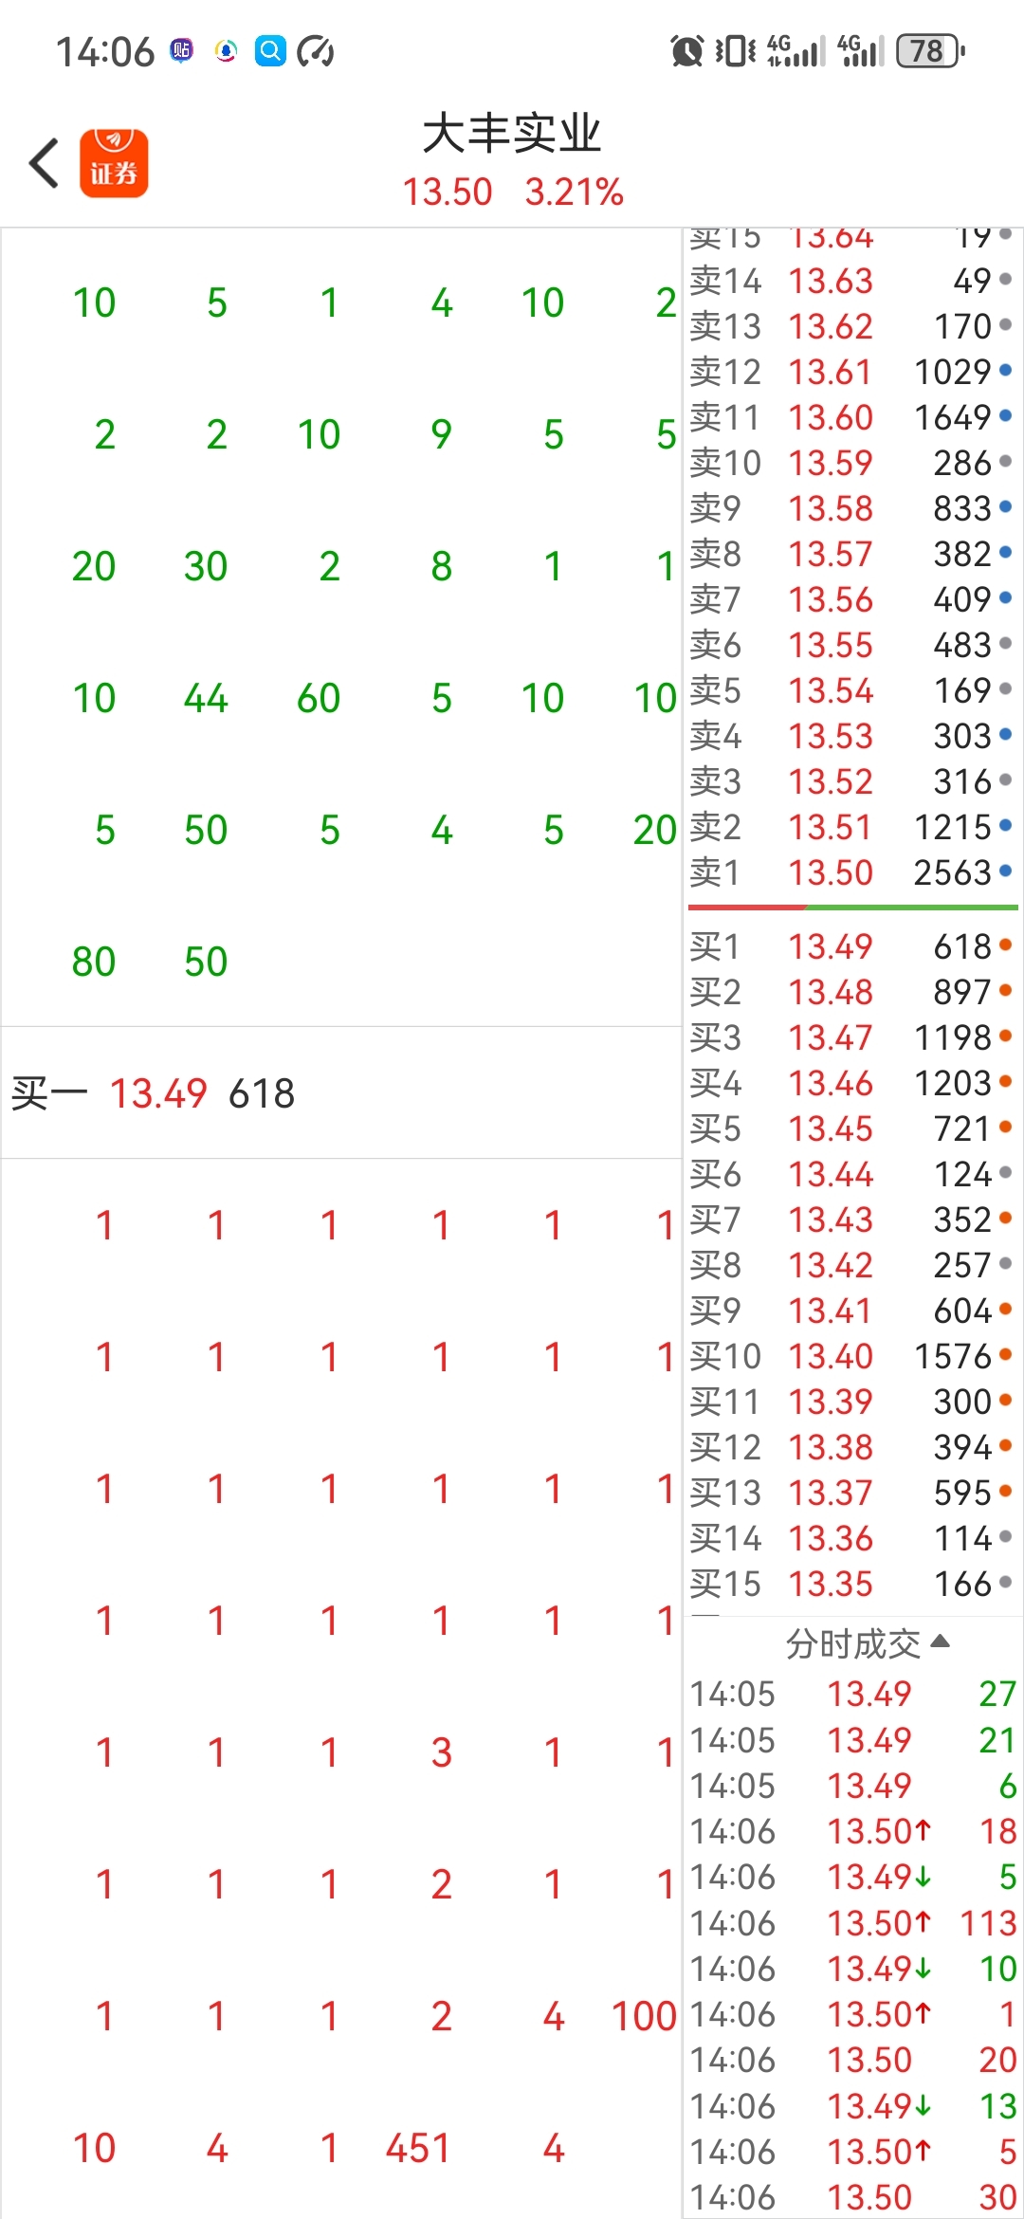Screen dimensions: 1024x2219
Task: Tap the battery indicator showing 78
Action: coord(930,50)
